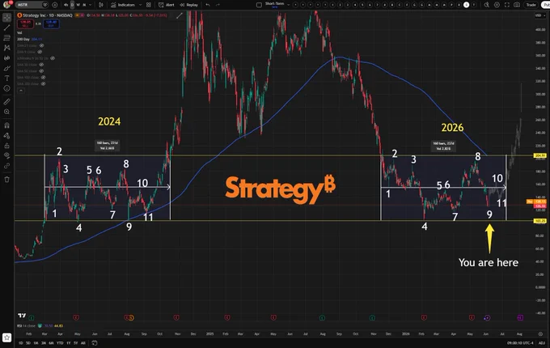Image resolution: width=550 pixels, height=348 pixels.
Task: Delete drawings with the trash icon
Action: click(x=6, y=180)
